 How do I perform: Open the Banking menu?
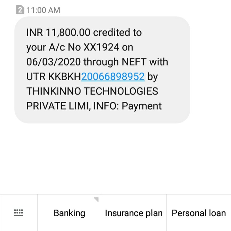[69, 213]
